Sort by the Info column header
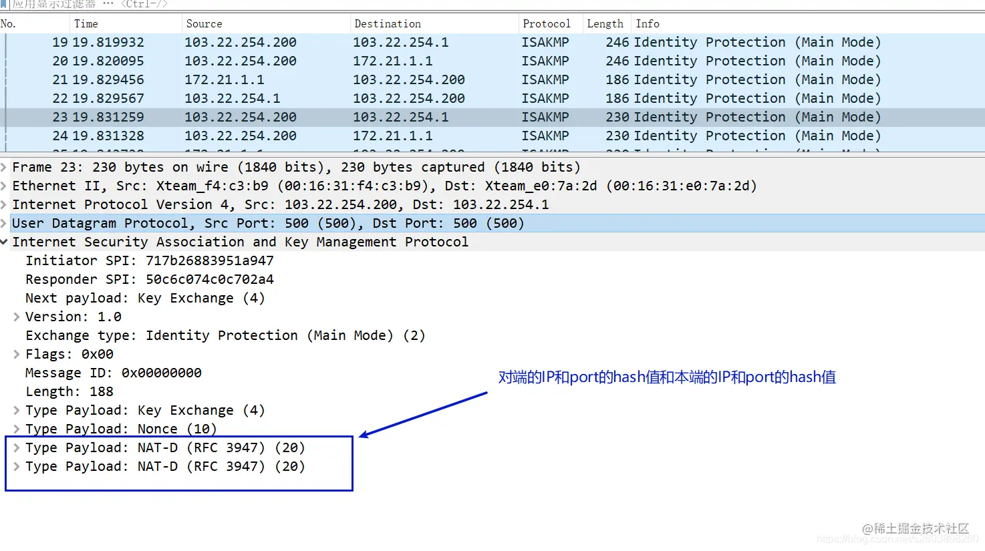The height and width of the screenshot is (551, 985). coord(807,23)
